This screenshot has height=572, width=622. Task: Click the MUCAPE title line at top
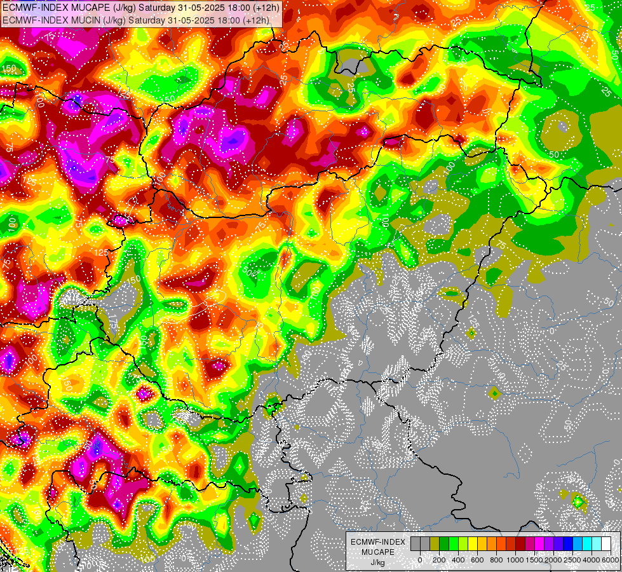click(141, 7)
